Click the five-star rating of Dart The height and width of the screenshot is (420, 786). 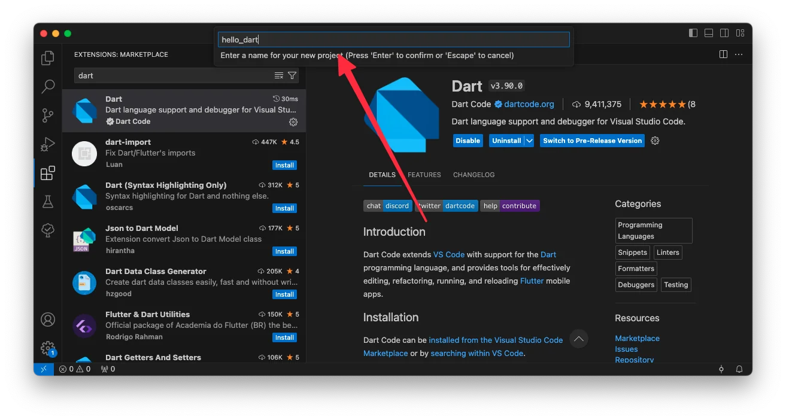pyautogui.click(x=663, y=104)
